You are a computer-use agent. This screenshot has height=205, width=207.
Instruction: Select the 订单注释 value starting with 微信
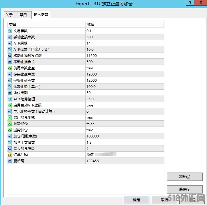[101, 155]
